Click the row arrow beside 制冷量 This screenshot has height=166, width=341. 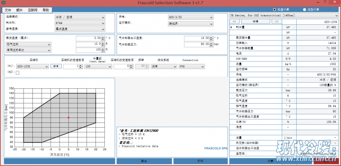(231, 27)
